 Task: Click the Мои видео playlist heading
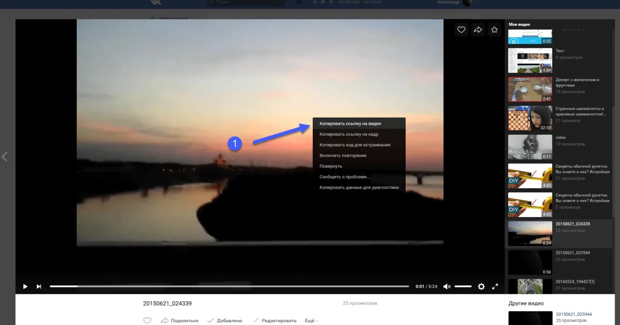[x=519, y=24]
